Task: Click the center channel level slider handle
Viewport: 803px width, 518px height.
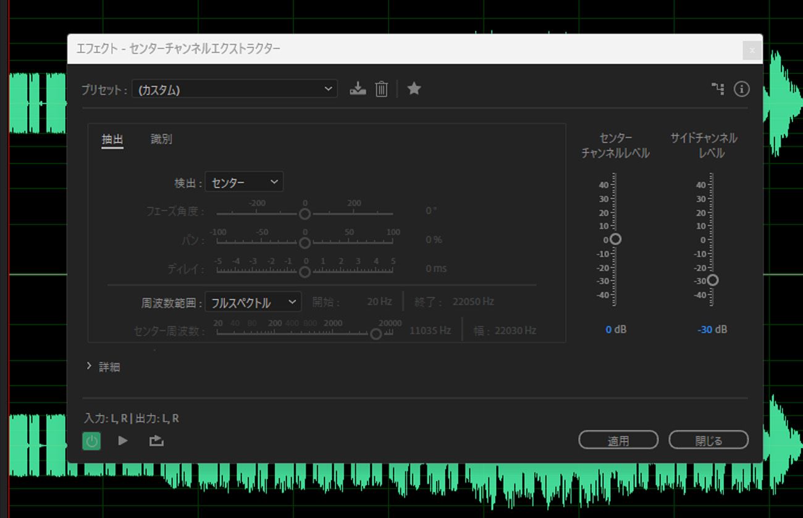Action: click(616, 239)
